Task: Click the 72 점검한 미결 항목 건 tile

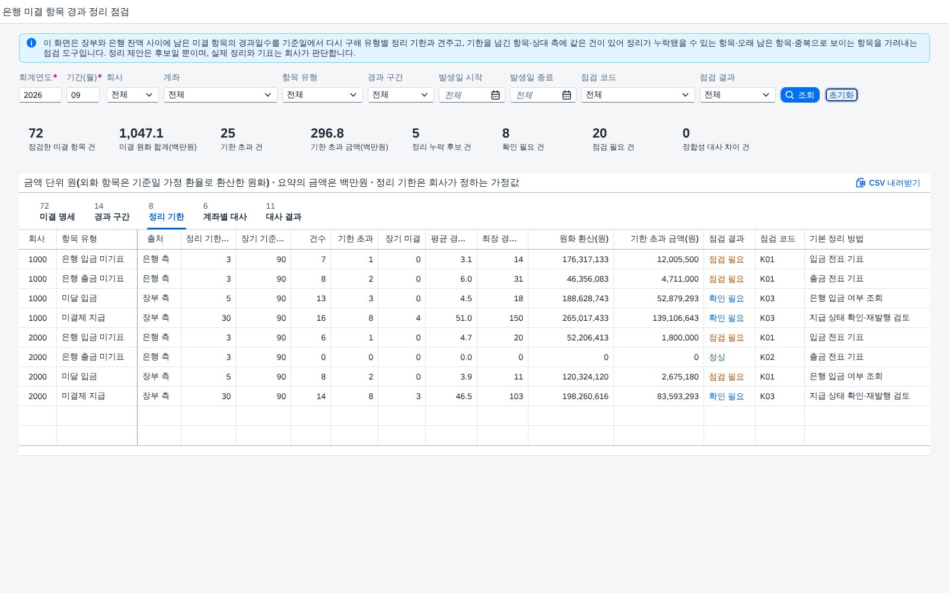Action: click(x=62, y=139)
